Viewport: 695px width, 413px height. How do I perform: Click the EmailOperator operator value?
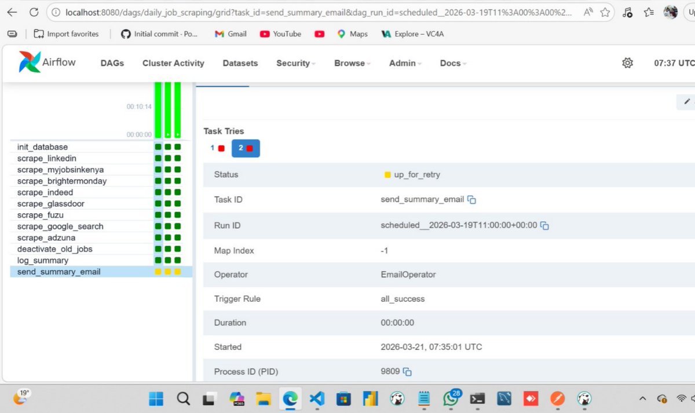408,275
